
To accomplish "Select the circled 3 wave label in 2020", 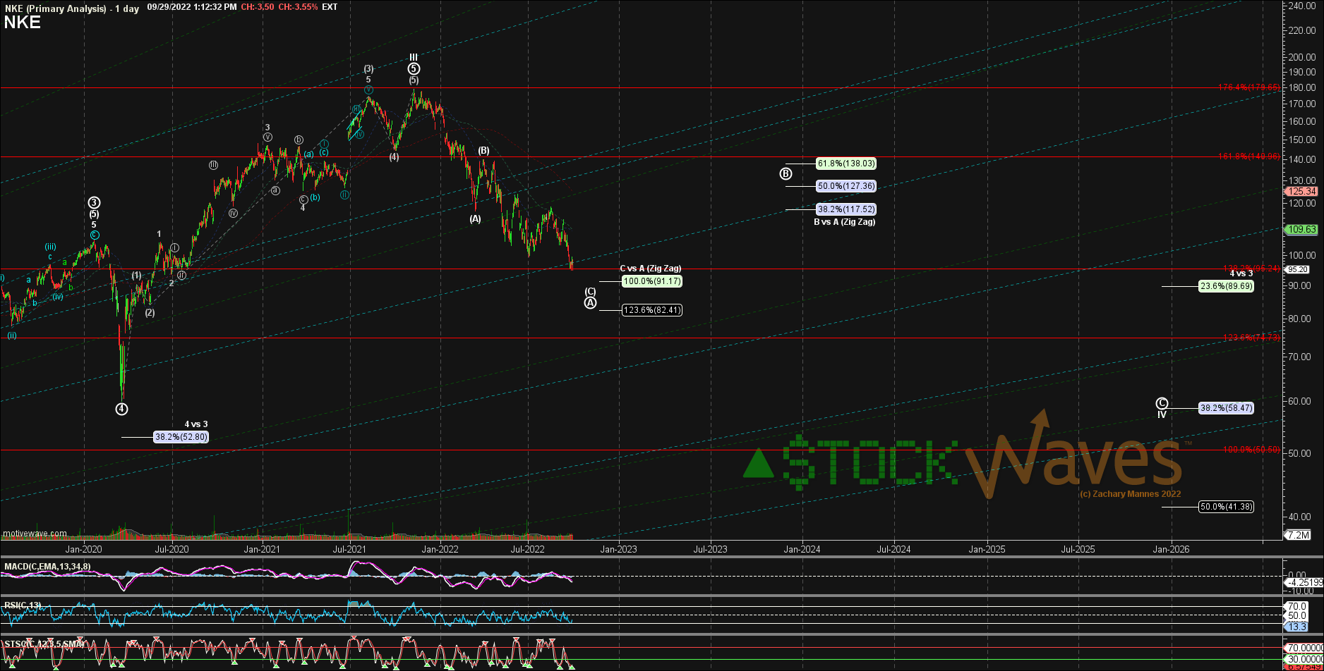I will [94, 203].
